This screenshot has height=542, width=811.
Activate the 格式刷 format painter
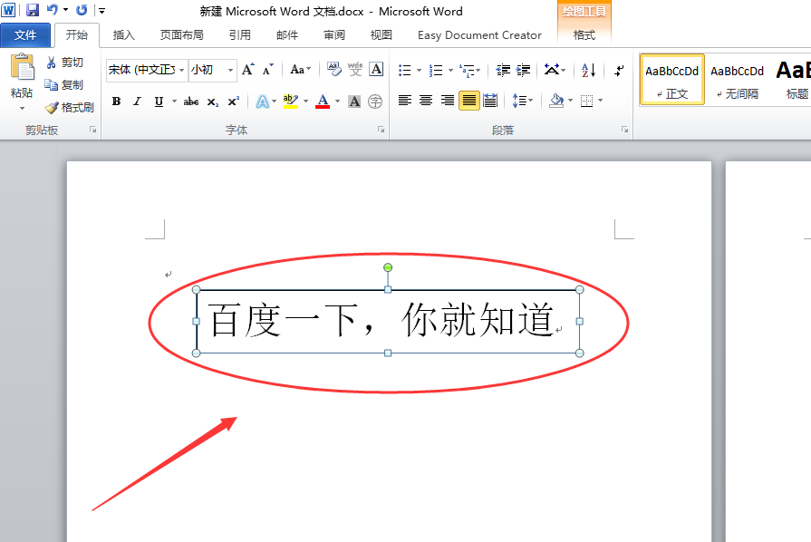70,108
